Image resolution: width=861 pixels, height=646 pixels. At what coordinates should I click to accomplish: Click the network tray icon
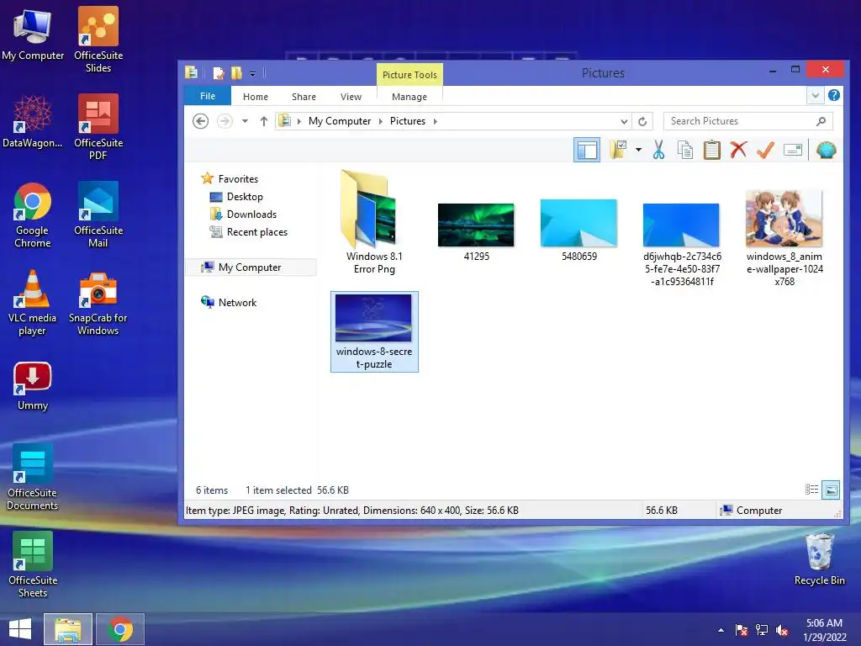click(762, 630)
